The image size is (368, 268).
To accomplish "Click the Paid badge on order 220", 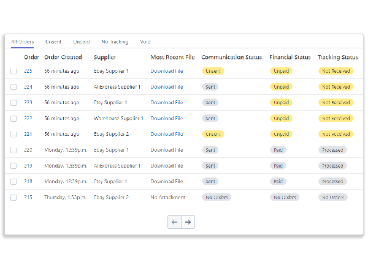I will pyautogui.click(x=278, y=150).
